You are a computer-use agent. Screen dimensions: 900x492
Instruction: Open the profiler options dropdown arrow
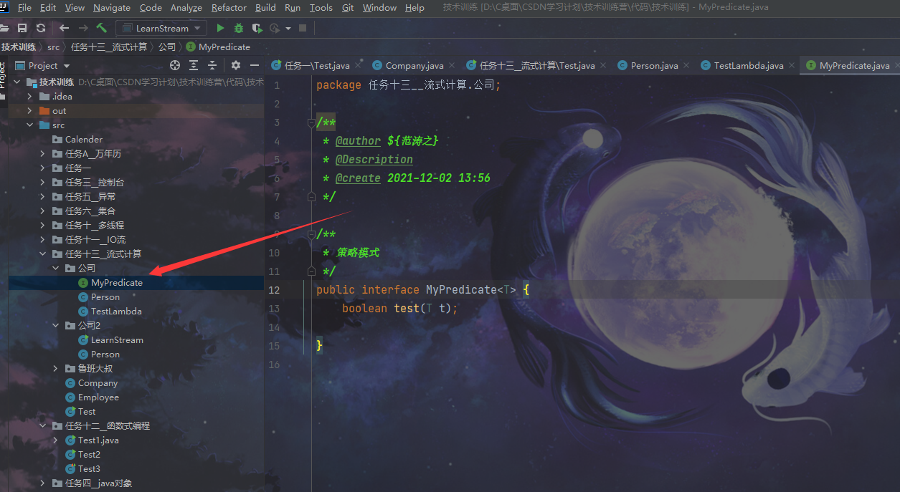point(288,29)
